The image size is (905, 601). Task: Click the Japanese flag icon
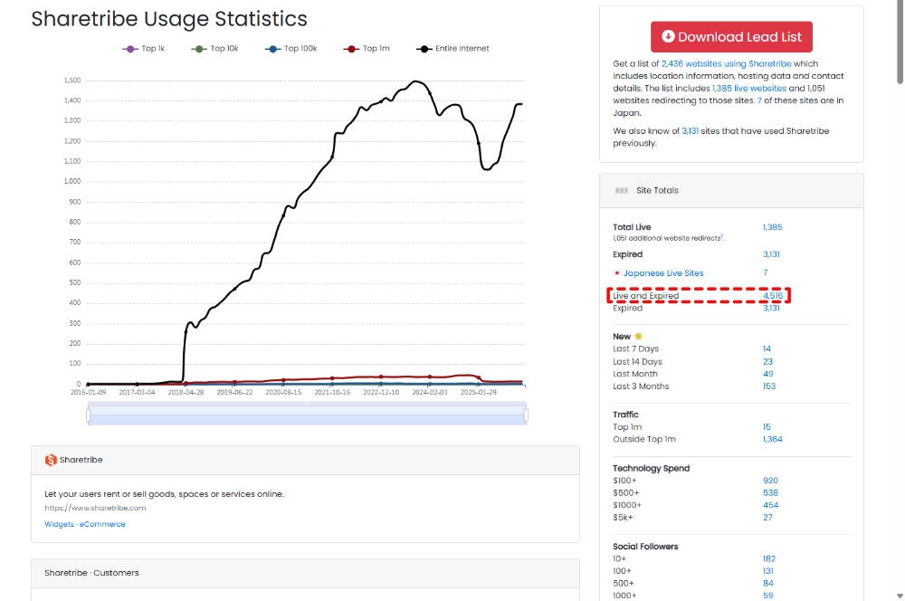point(616,273)
